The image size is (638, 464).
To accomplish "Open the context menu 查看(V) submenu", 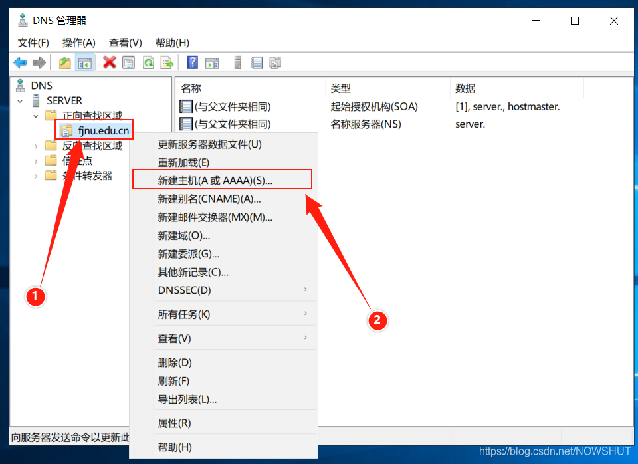I will point(223,338).
